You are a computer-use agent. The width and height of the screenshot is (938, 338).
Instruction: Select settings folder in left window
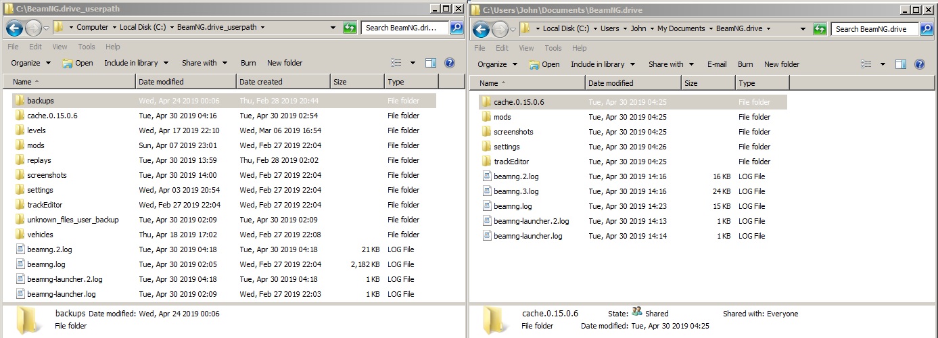click(40, 190)
